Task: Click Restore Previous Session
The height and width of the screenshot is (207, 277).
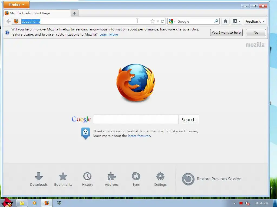Action: (212, 179)
